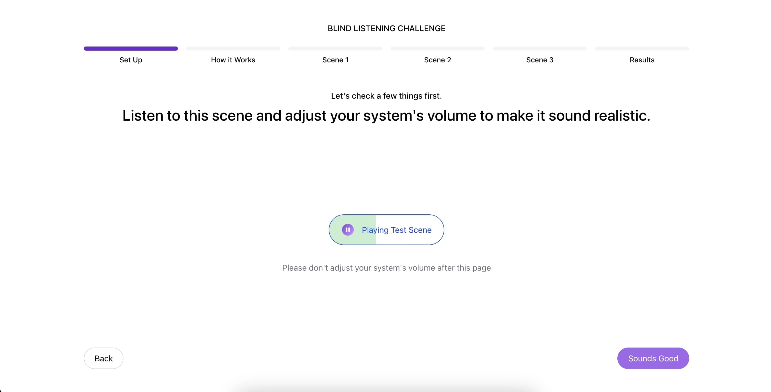Click the filled purple Set Up progress bar
This screenshot has width=771, height=392.
point(130,48)
